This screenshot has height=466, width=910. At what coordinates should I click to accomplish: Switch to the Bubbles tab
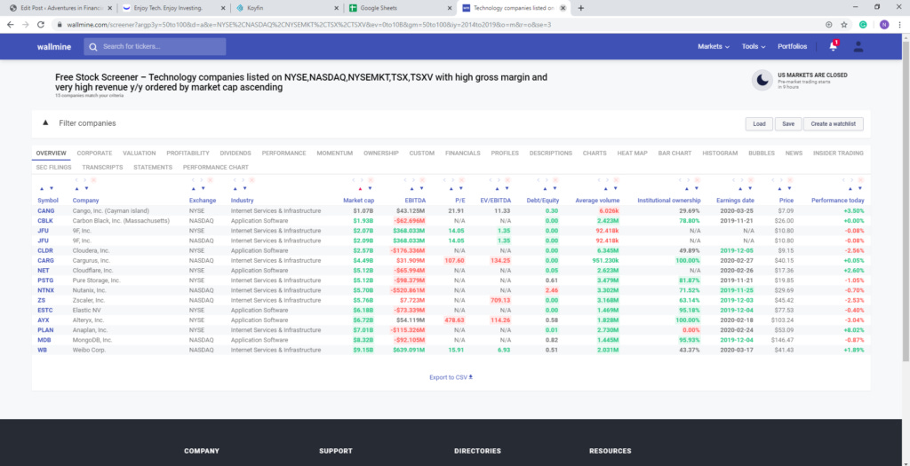click(761, 153)
